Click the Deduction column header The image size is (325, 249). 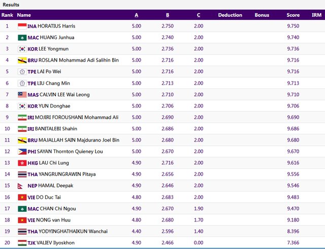pyautogui.click(x=230, y=15)
